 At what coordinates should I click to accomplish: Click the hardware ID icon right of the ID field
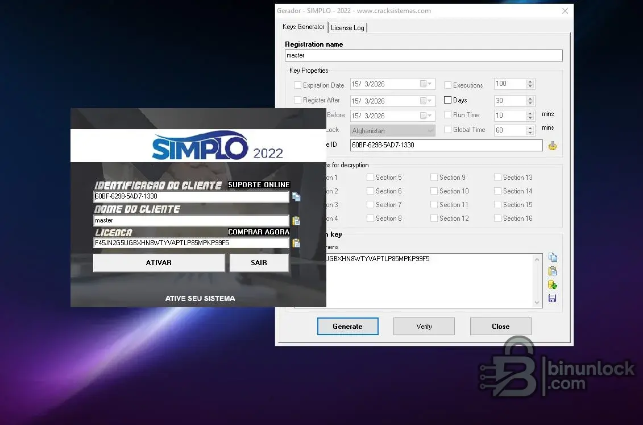pyautogui.click(x=552, y=146)
